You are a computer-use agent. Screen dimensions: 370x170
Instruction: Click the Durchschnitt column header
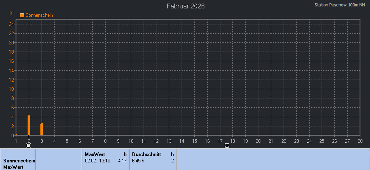tap(146, 154)
